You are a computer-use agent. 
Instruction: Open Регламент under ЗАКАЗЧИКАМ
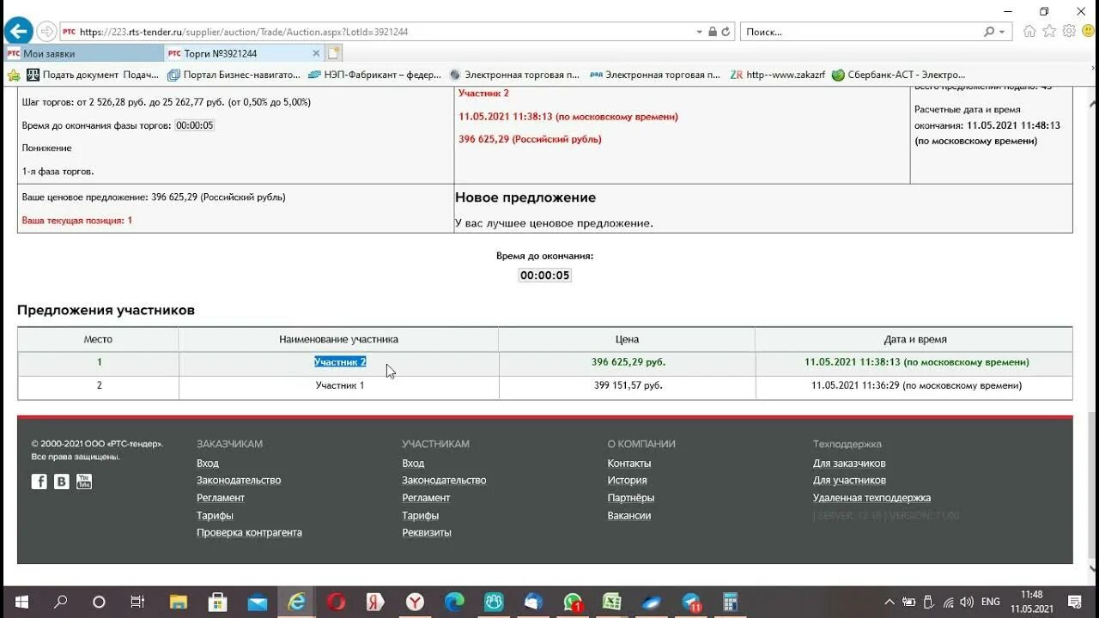click(221, 498)
